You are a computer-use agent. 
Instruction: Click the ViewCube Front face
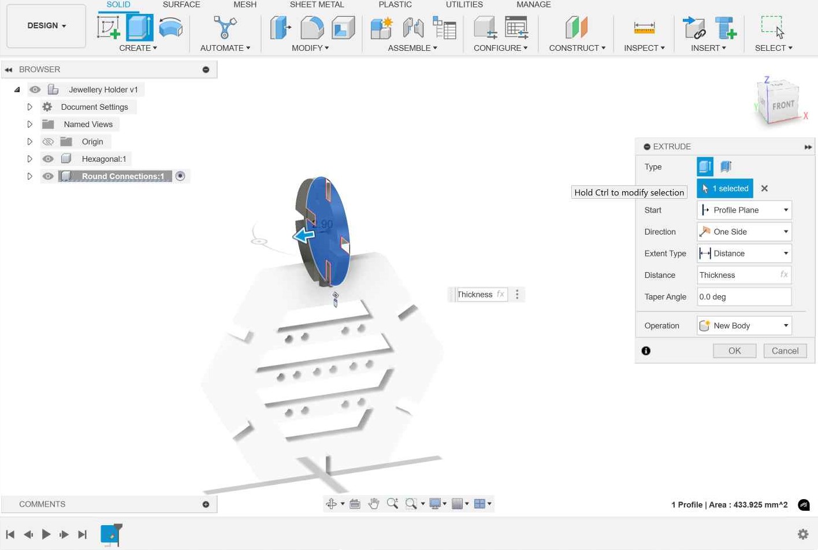783,105
